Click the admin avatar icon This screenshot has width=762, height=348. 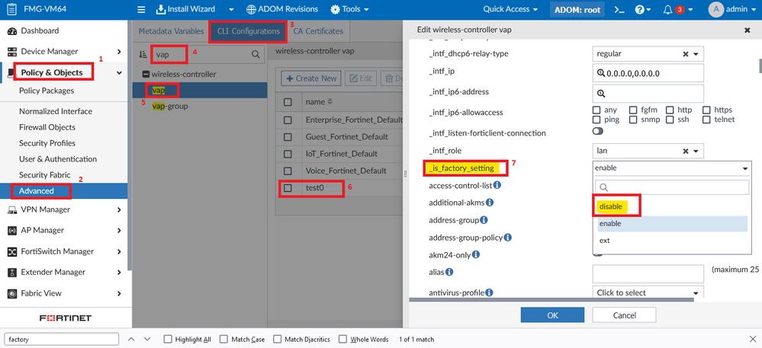pyautogui.click(x=715, y=10)
